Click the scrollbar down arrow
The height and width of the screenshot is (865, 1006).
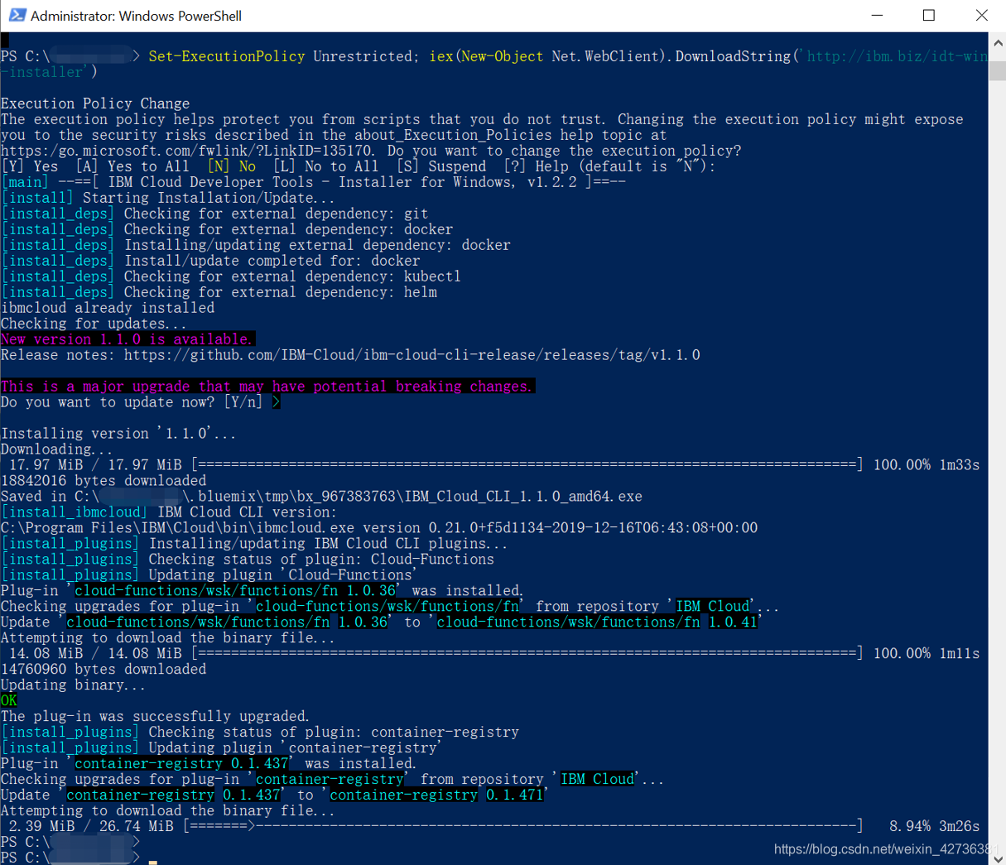point(998,858)
